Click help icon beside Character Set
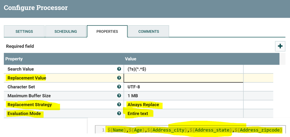 [x=119, y=87]
